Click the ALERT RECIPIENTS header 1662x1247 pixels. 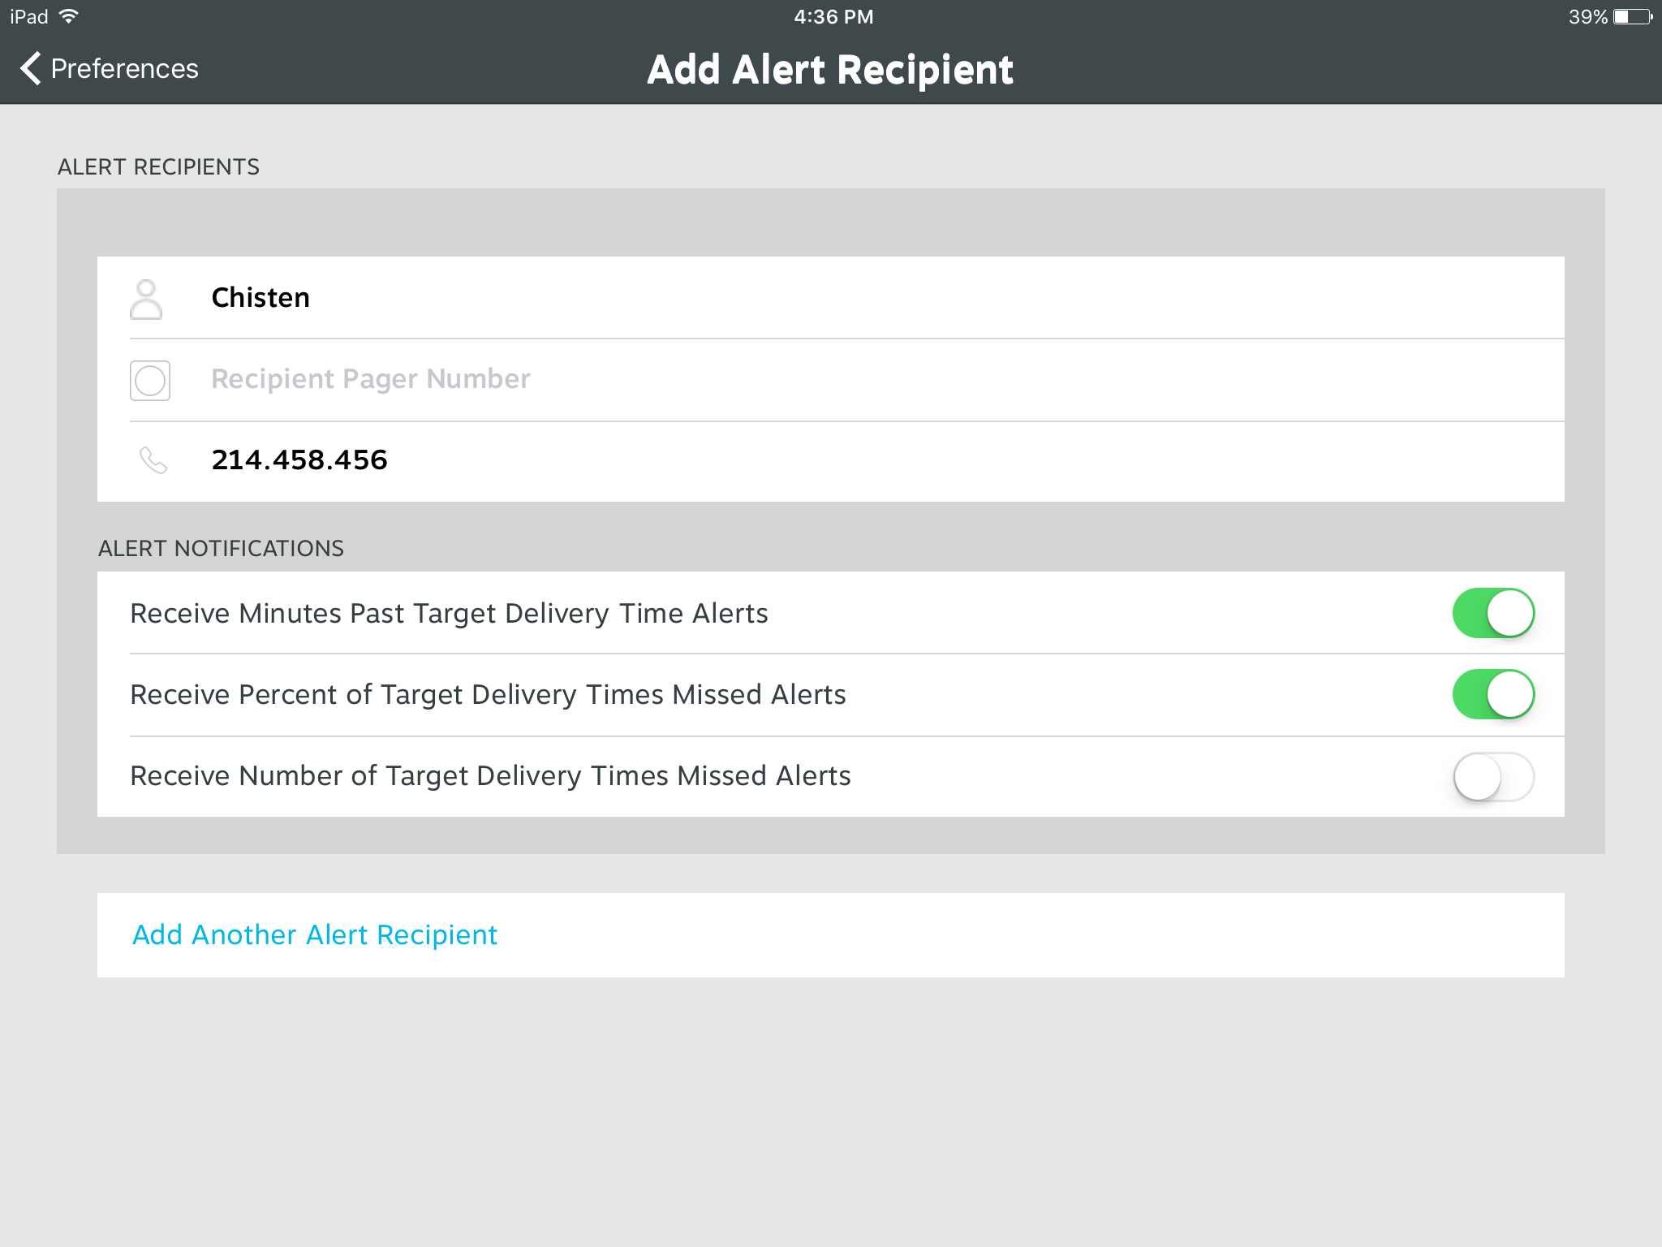[158, 167]
